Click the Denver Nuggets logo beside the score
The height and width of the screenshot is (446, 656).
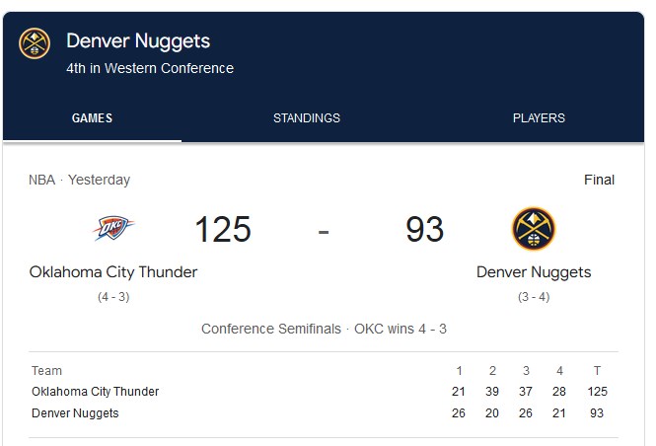534,229
